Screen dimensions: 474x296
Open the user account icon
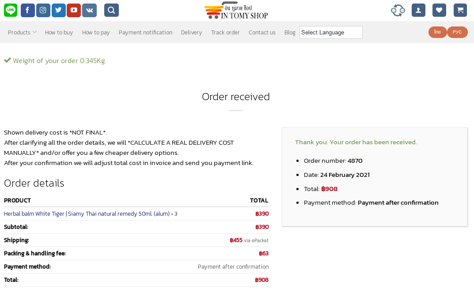[x=418, y=10]
